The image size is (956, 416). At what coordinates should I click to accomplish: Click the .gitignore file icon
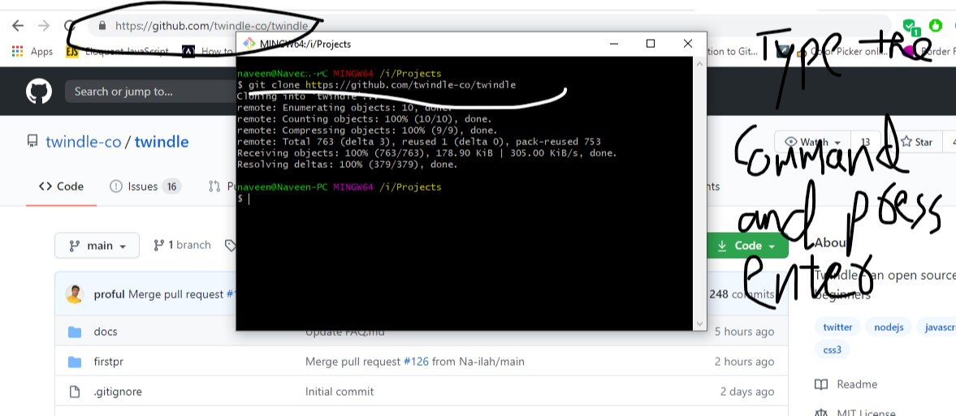pyautogui.click(x=75, y=392)
